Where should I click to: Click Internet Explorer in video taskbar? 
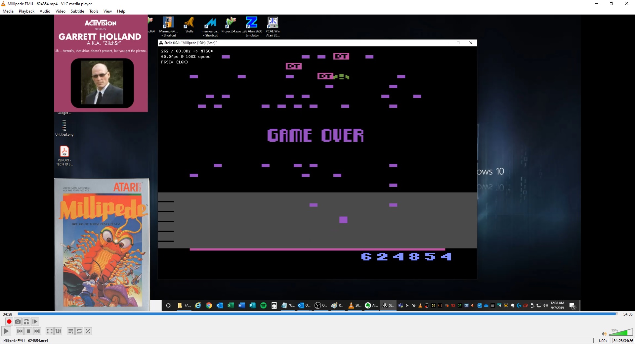coord(198,305)
